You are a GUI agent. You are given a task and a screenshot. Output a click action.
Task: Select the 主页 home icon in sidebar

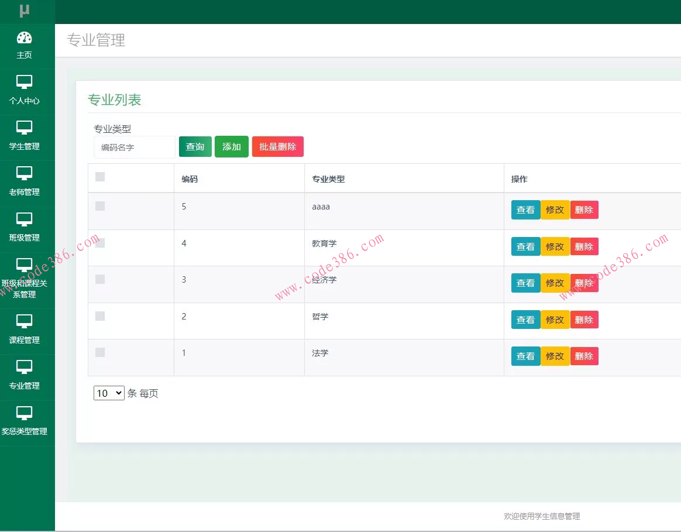[24, 37]
